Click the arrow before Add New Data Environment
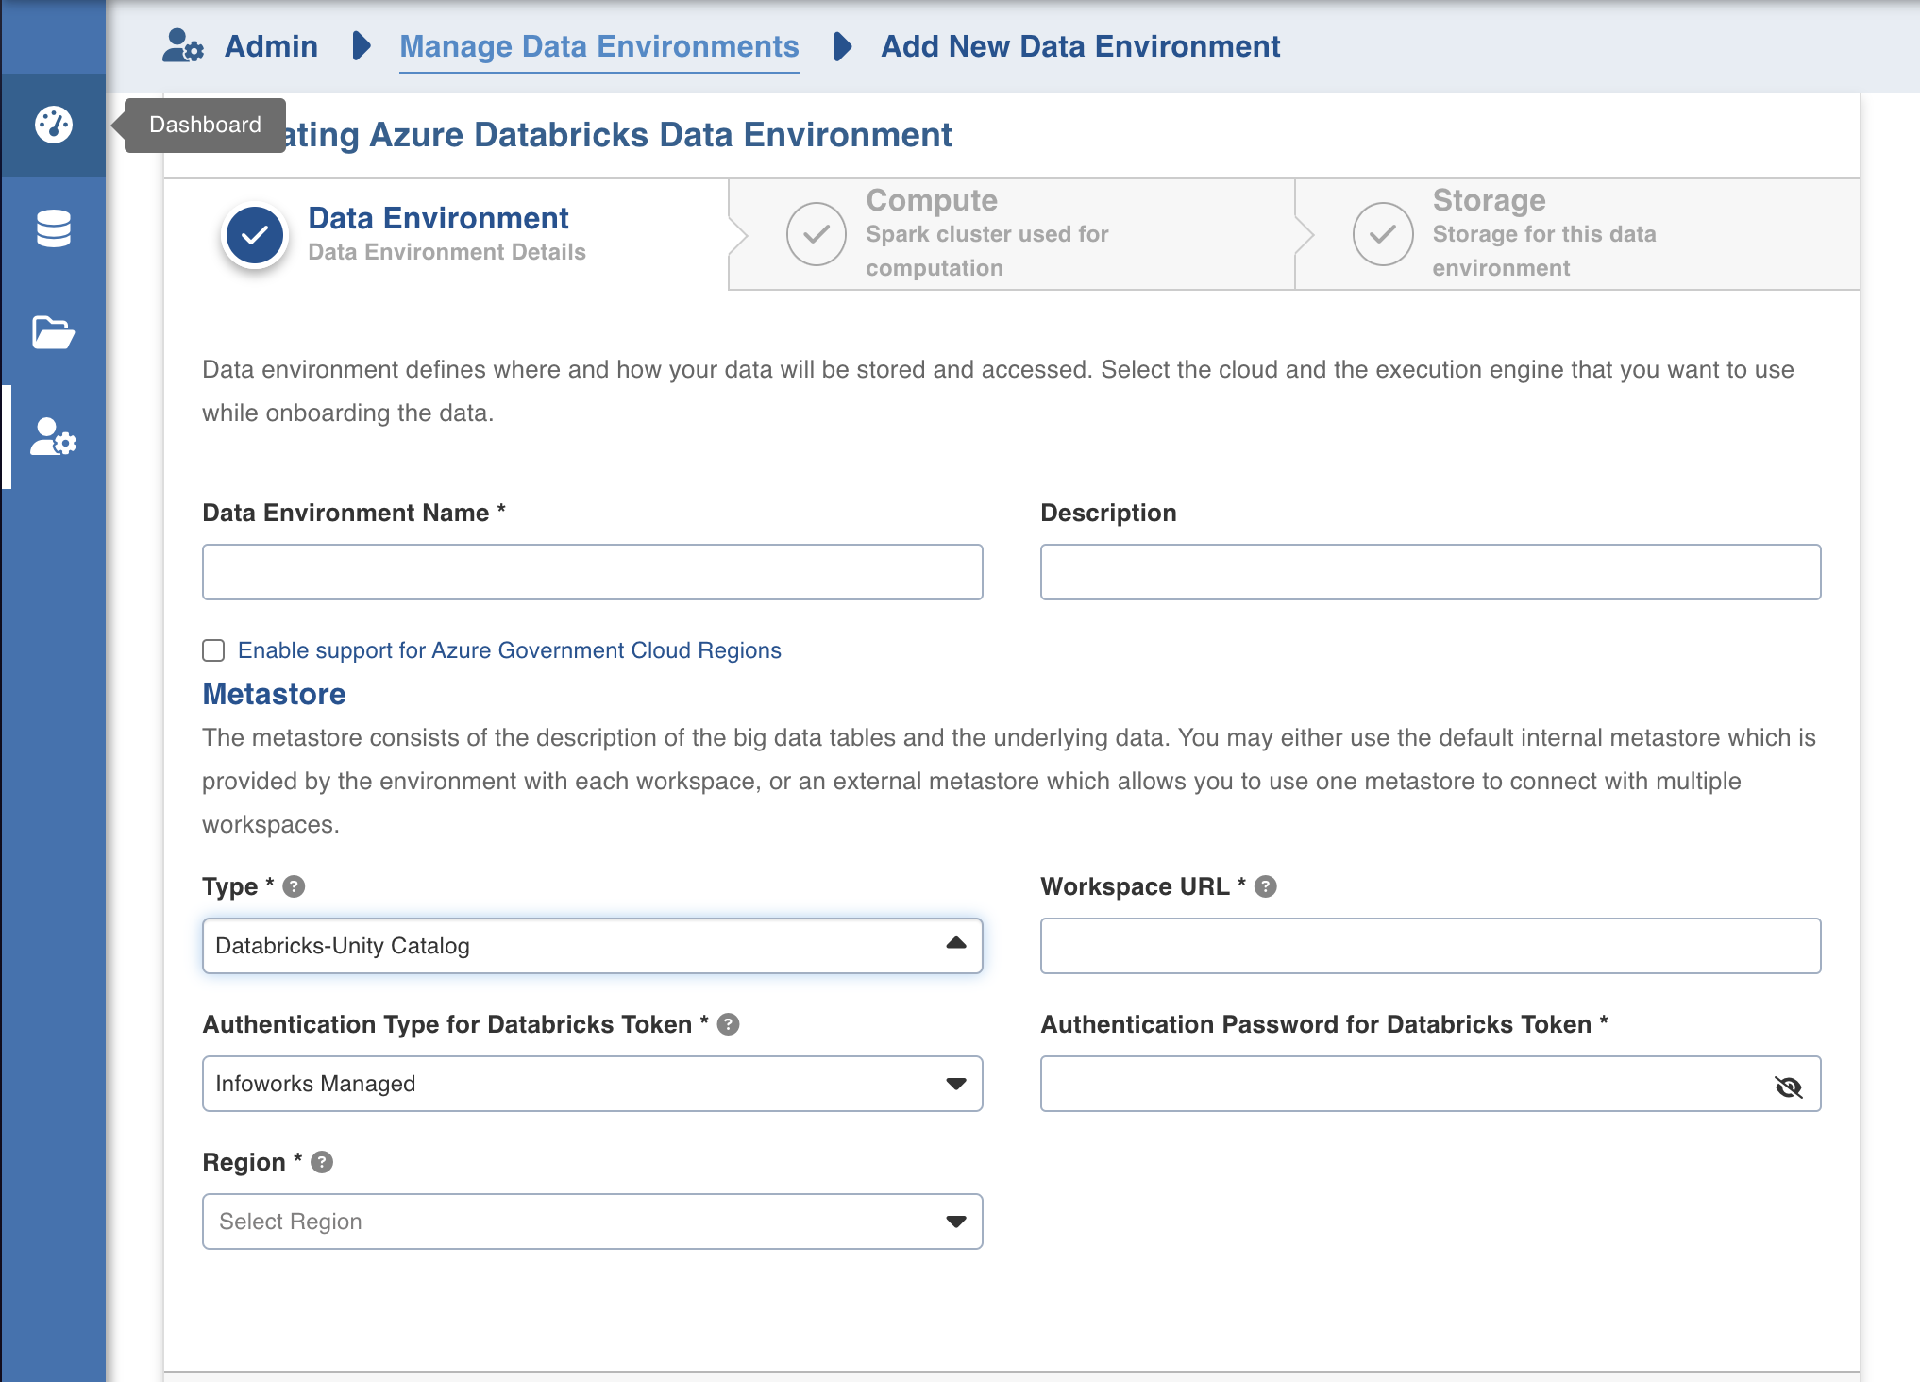Screen dimensions: 1920x1382 (x=843, y=45)
